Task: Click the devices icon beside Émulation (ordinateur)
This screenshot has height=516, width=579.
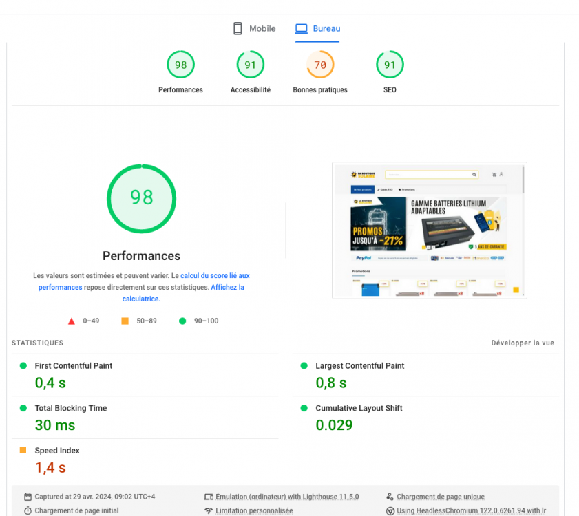Action: coord(209,497)
